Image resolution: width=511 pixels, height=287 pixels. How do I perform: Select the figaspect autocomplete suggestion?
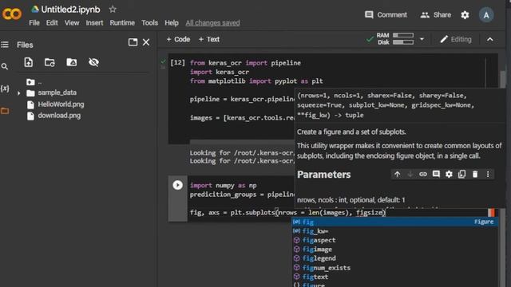point(394,240)
